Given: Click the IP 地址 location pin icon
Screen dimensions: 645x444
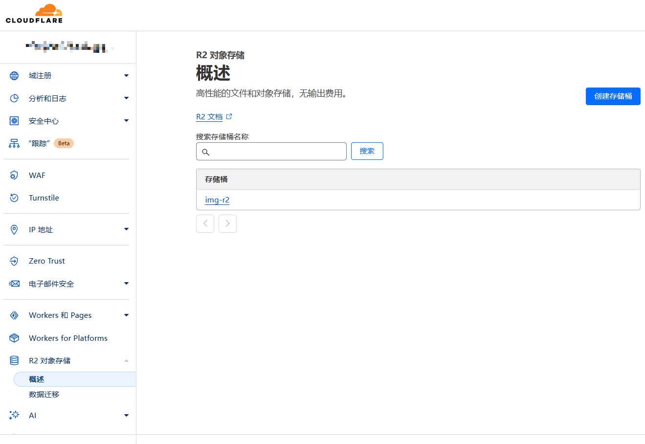Looking at the screenshot, I should pos(14,229).
